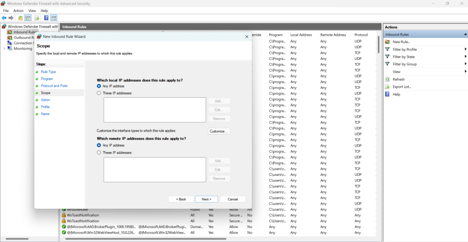Click inside local IP addresses list box
Image resolution: width=468 pixels, height=242 pixels.
click(x=154, y=110)
